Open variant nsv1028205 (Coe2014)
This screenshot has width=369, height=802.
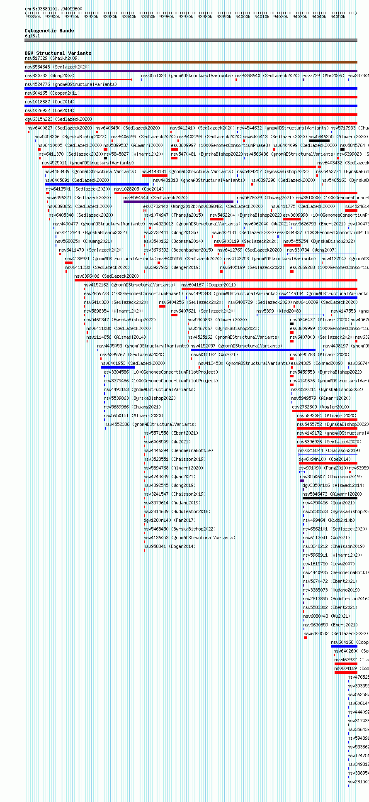(x=139, y=189)
